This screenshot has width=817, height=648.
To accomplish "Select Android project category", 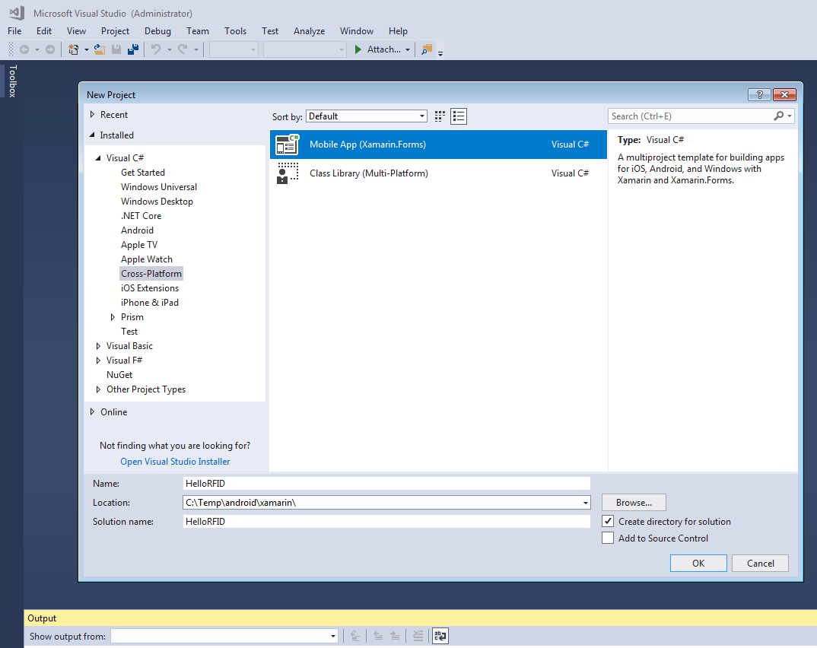I will [137, 230].
